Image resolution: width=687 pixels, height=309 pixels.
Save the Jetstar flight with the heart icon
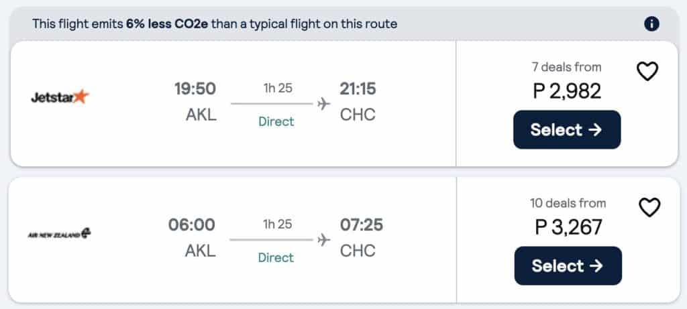pyautogui.click(x=647, y=71)
